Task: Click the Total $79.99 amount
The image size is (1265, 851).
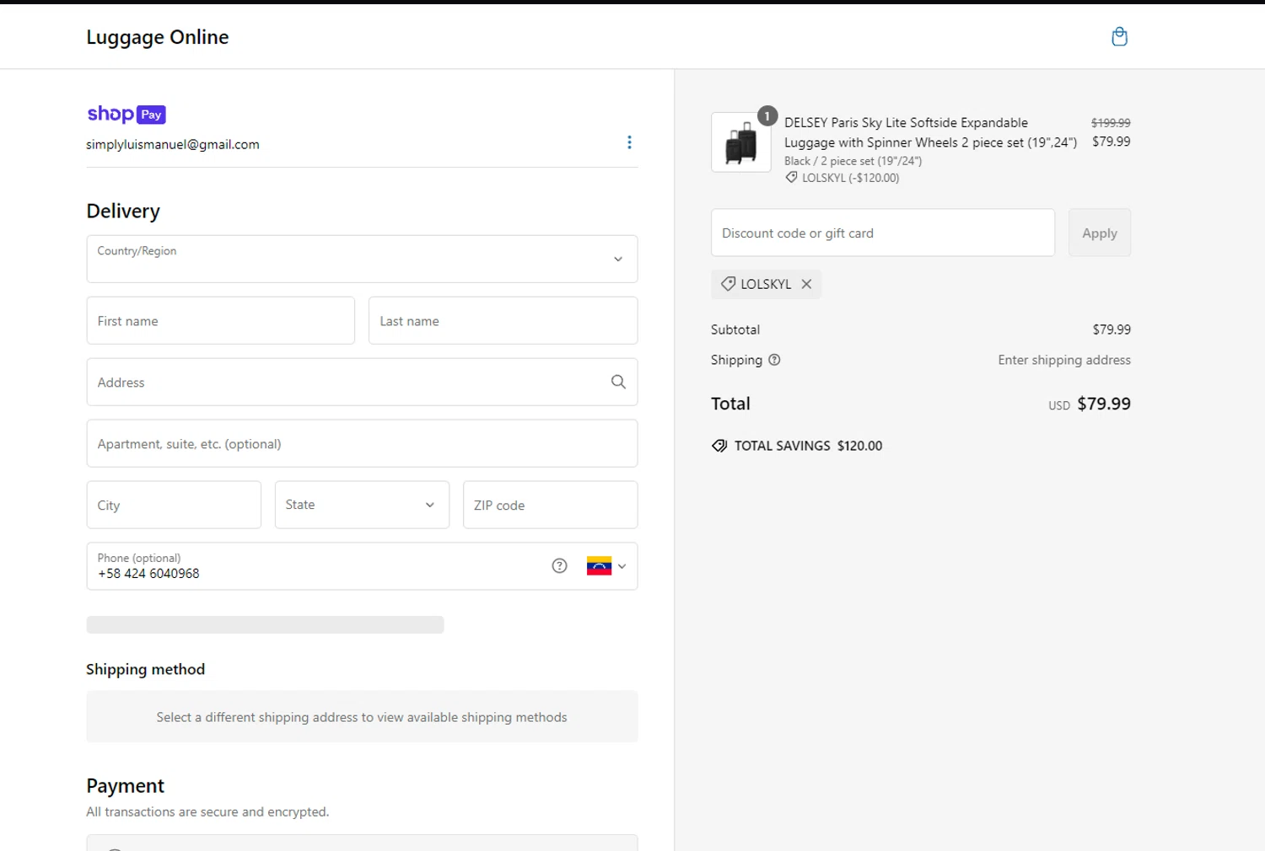Action: click(1104, 404)
